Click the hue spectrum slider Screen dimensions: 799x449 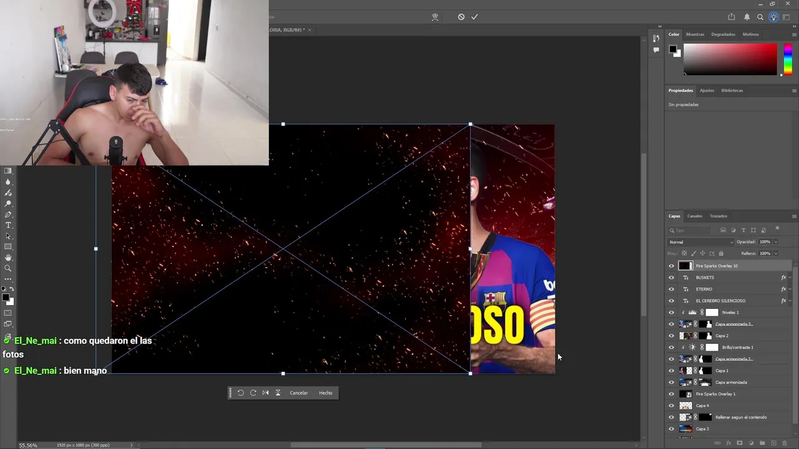point(788,60)
